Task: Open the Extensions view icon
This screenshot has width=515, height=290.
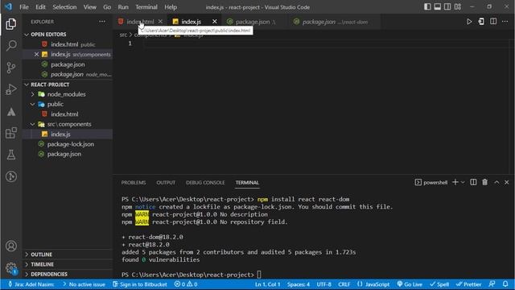Action: tap(10, 133)
